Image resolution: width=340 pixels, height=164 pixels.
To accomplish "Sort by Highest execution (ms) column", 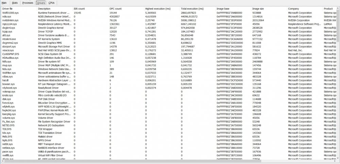I will point(162,9).
